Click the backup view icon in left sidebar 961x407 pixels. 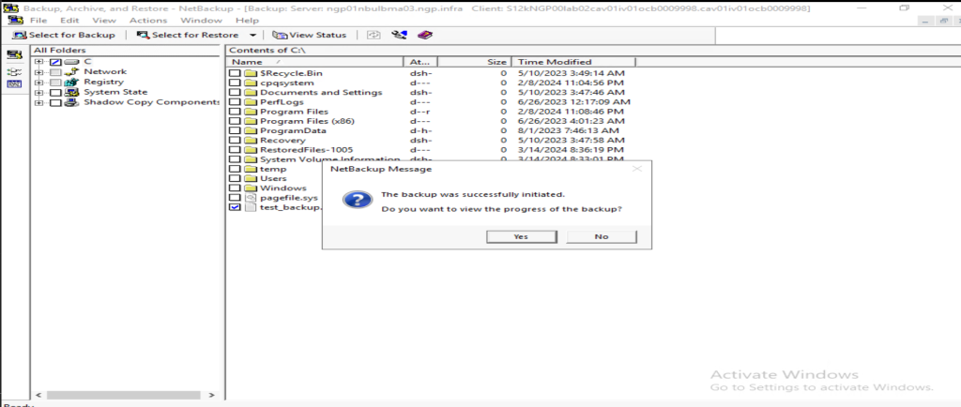tap(14, 55)
